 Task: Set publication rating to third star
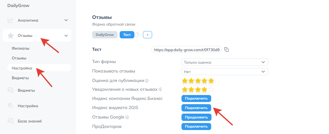[x=198, y=81]
